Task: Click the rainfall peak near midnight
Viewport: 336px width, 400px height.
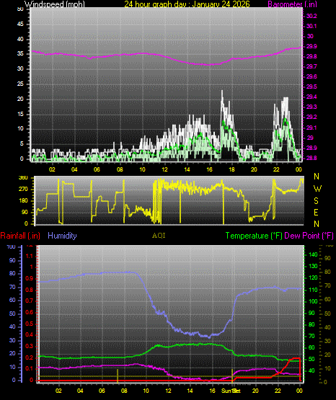Action: pyautogui.click(x=296, y=358)
